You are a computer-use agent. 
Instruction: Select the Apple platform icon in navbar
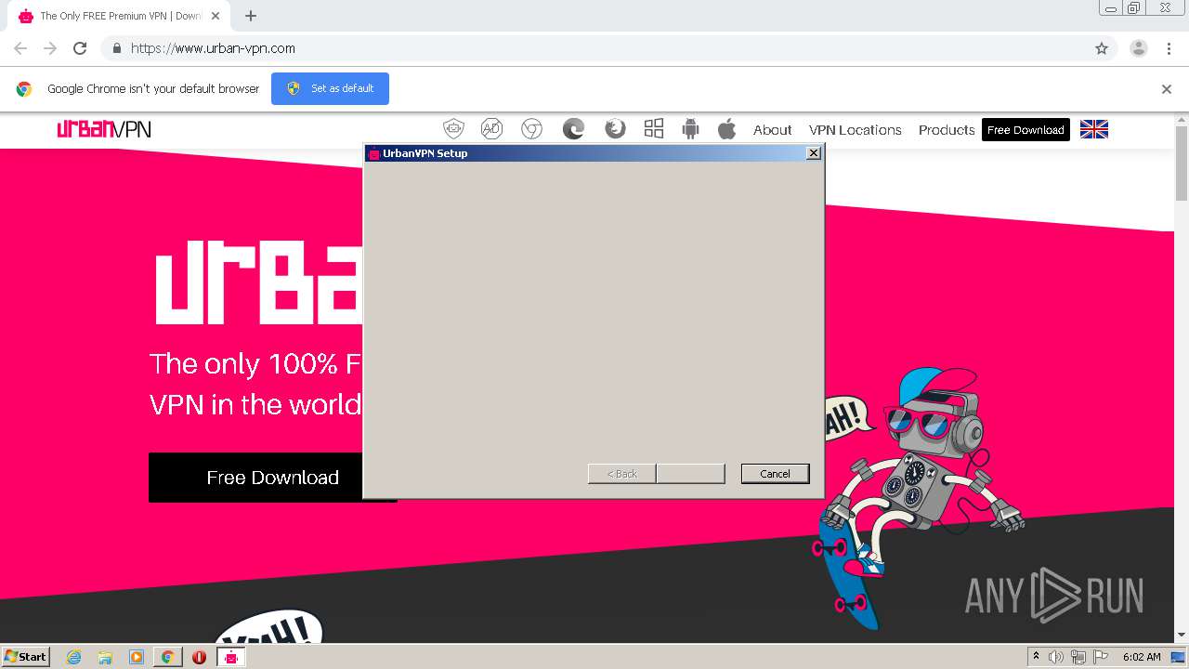tap(726, 129)
